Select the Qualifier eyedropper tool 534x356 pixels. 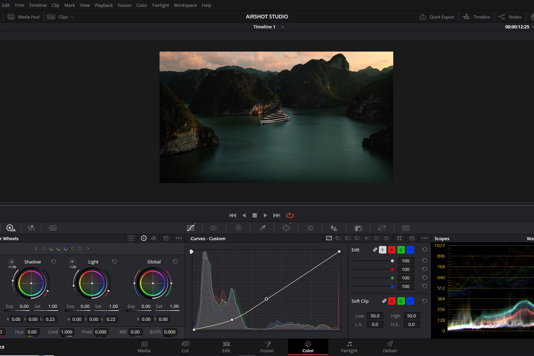(262, 228)
